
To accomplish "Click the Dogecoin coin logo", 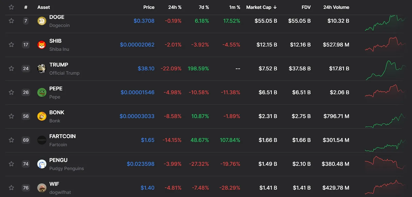I will click(42, 21).
